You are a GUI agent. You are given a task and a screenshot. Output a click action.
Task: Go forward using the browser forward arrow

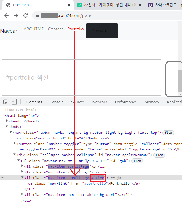[x=16, y=15]
